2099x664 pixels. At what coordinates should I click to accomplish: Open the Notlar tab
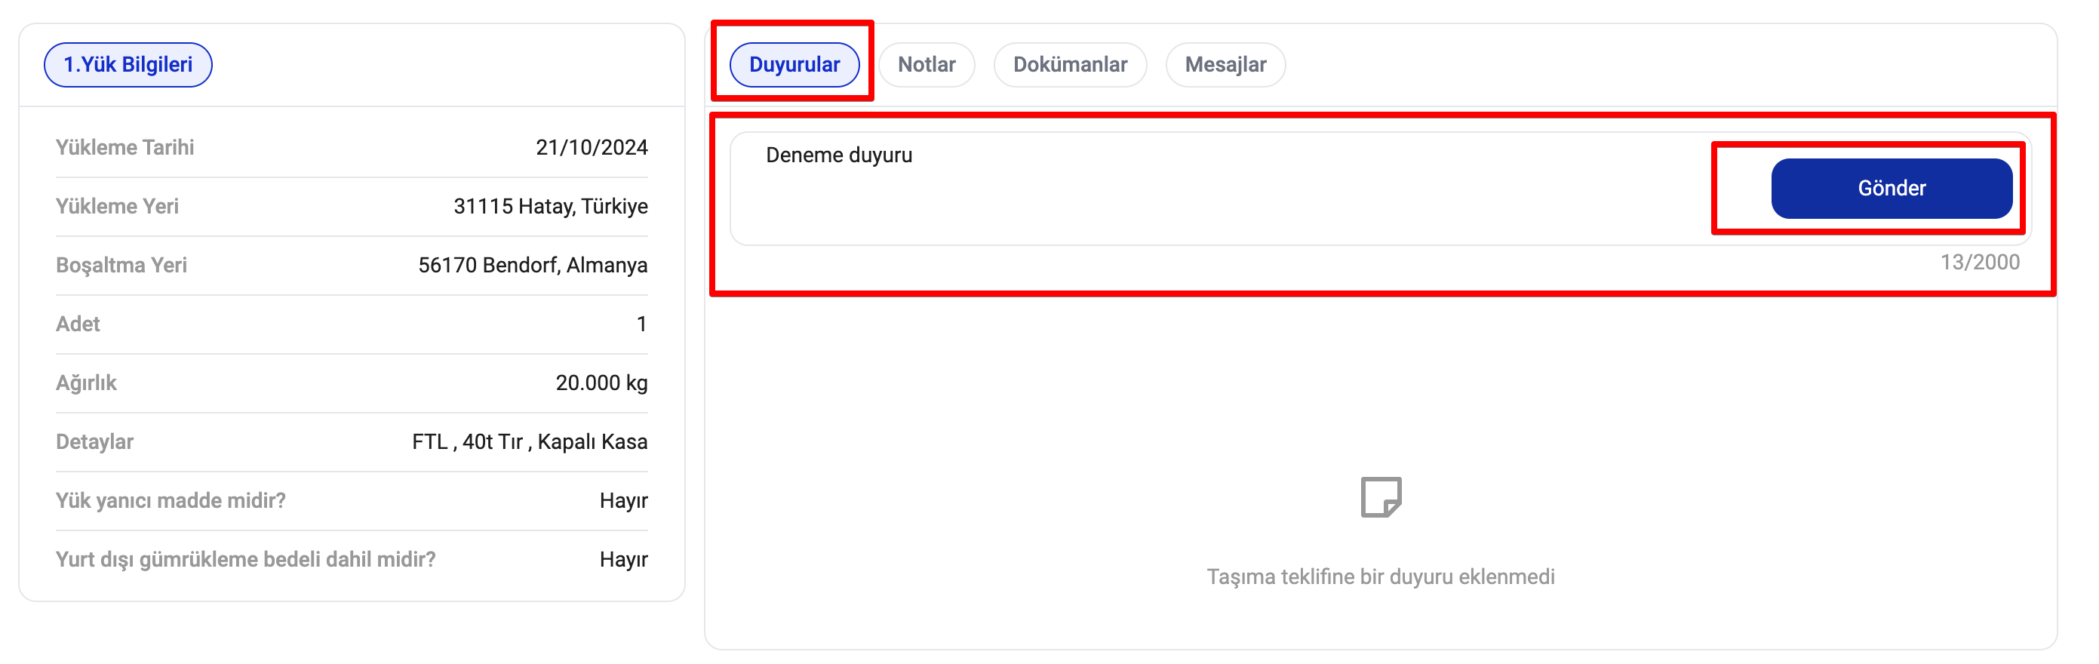click(926, 64)
